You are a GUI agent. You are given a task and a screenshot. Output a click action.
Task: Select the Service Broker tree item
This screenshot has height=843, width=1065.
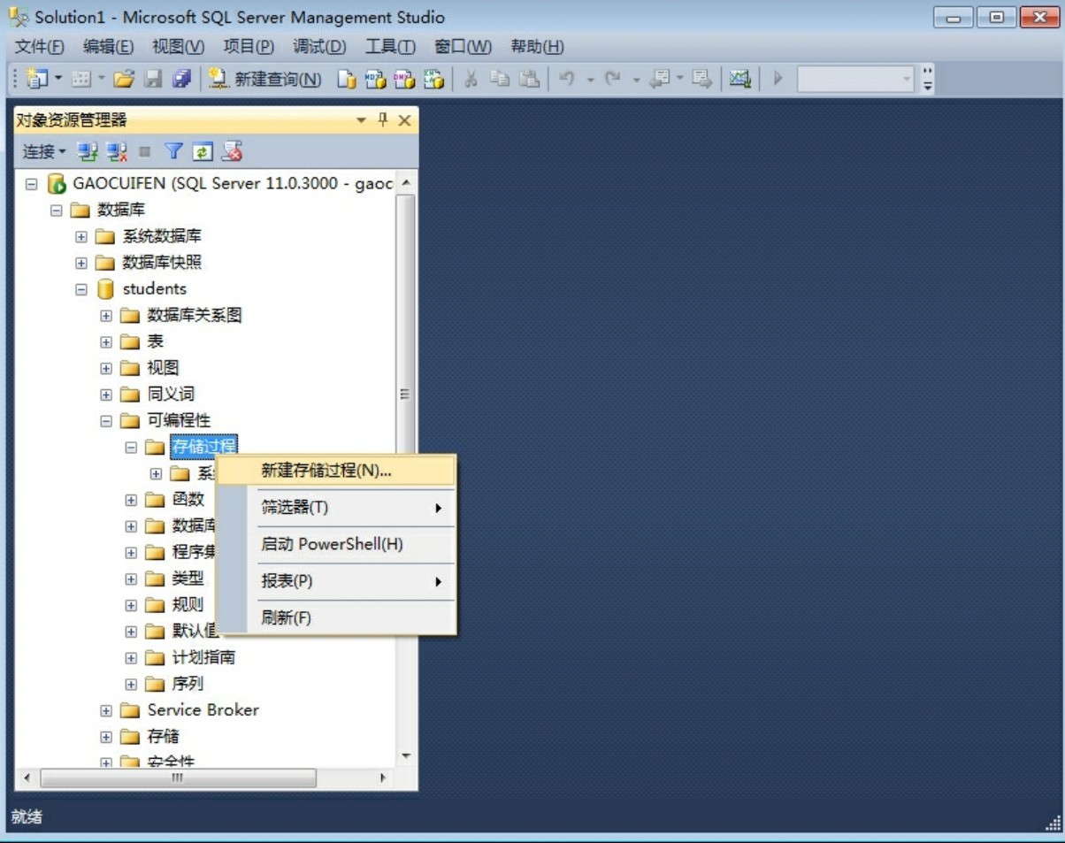tap(203, 710)
